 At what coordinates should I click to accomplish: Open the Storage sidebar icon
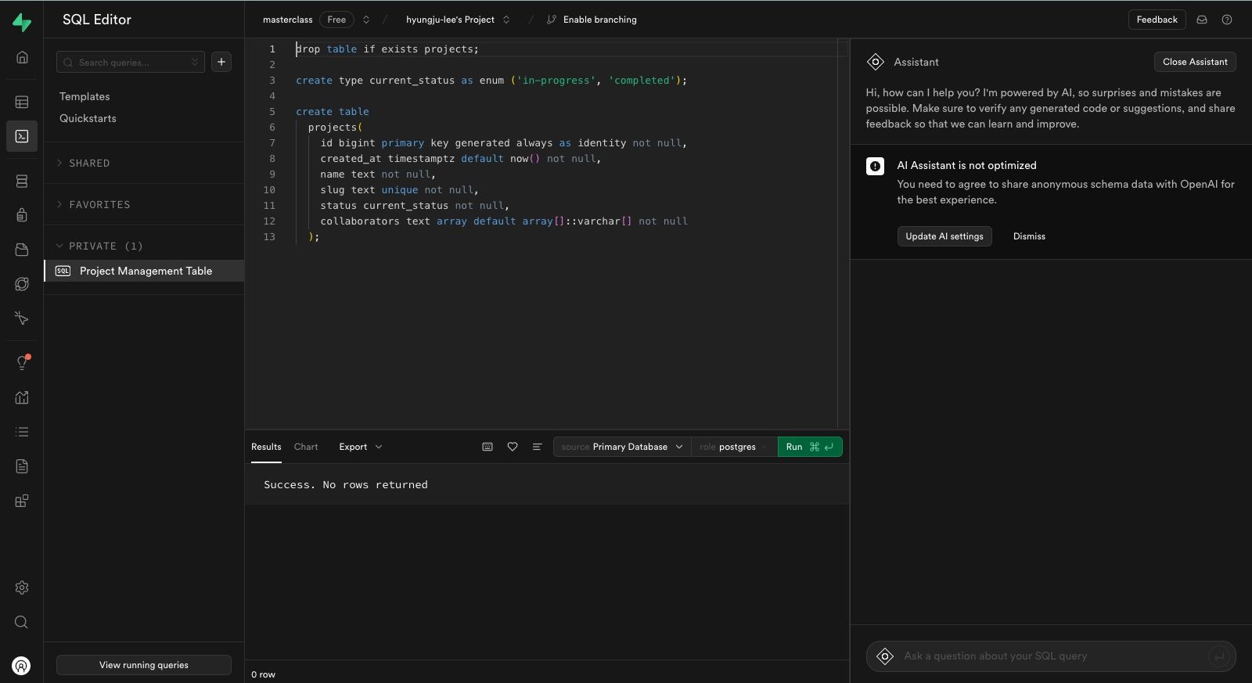[x=22, y=250]
